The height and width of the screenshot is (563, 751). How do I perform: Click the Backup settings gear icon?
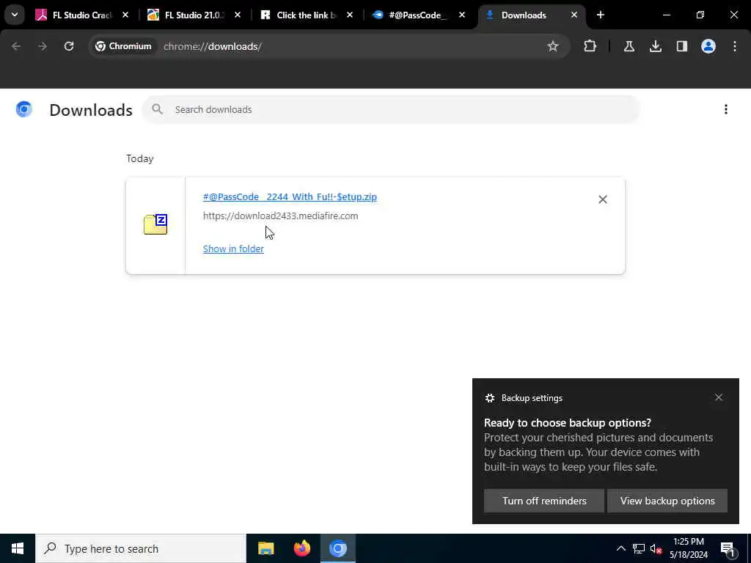coord(489,398)
